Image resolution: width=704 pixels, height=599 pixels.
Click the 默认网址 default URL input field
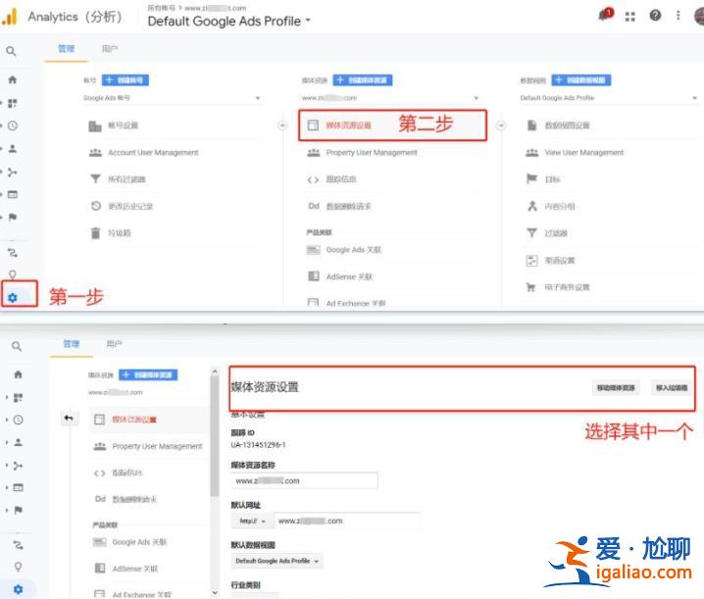(347, 522)
